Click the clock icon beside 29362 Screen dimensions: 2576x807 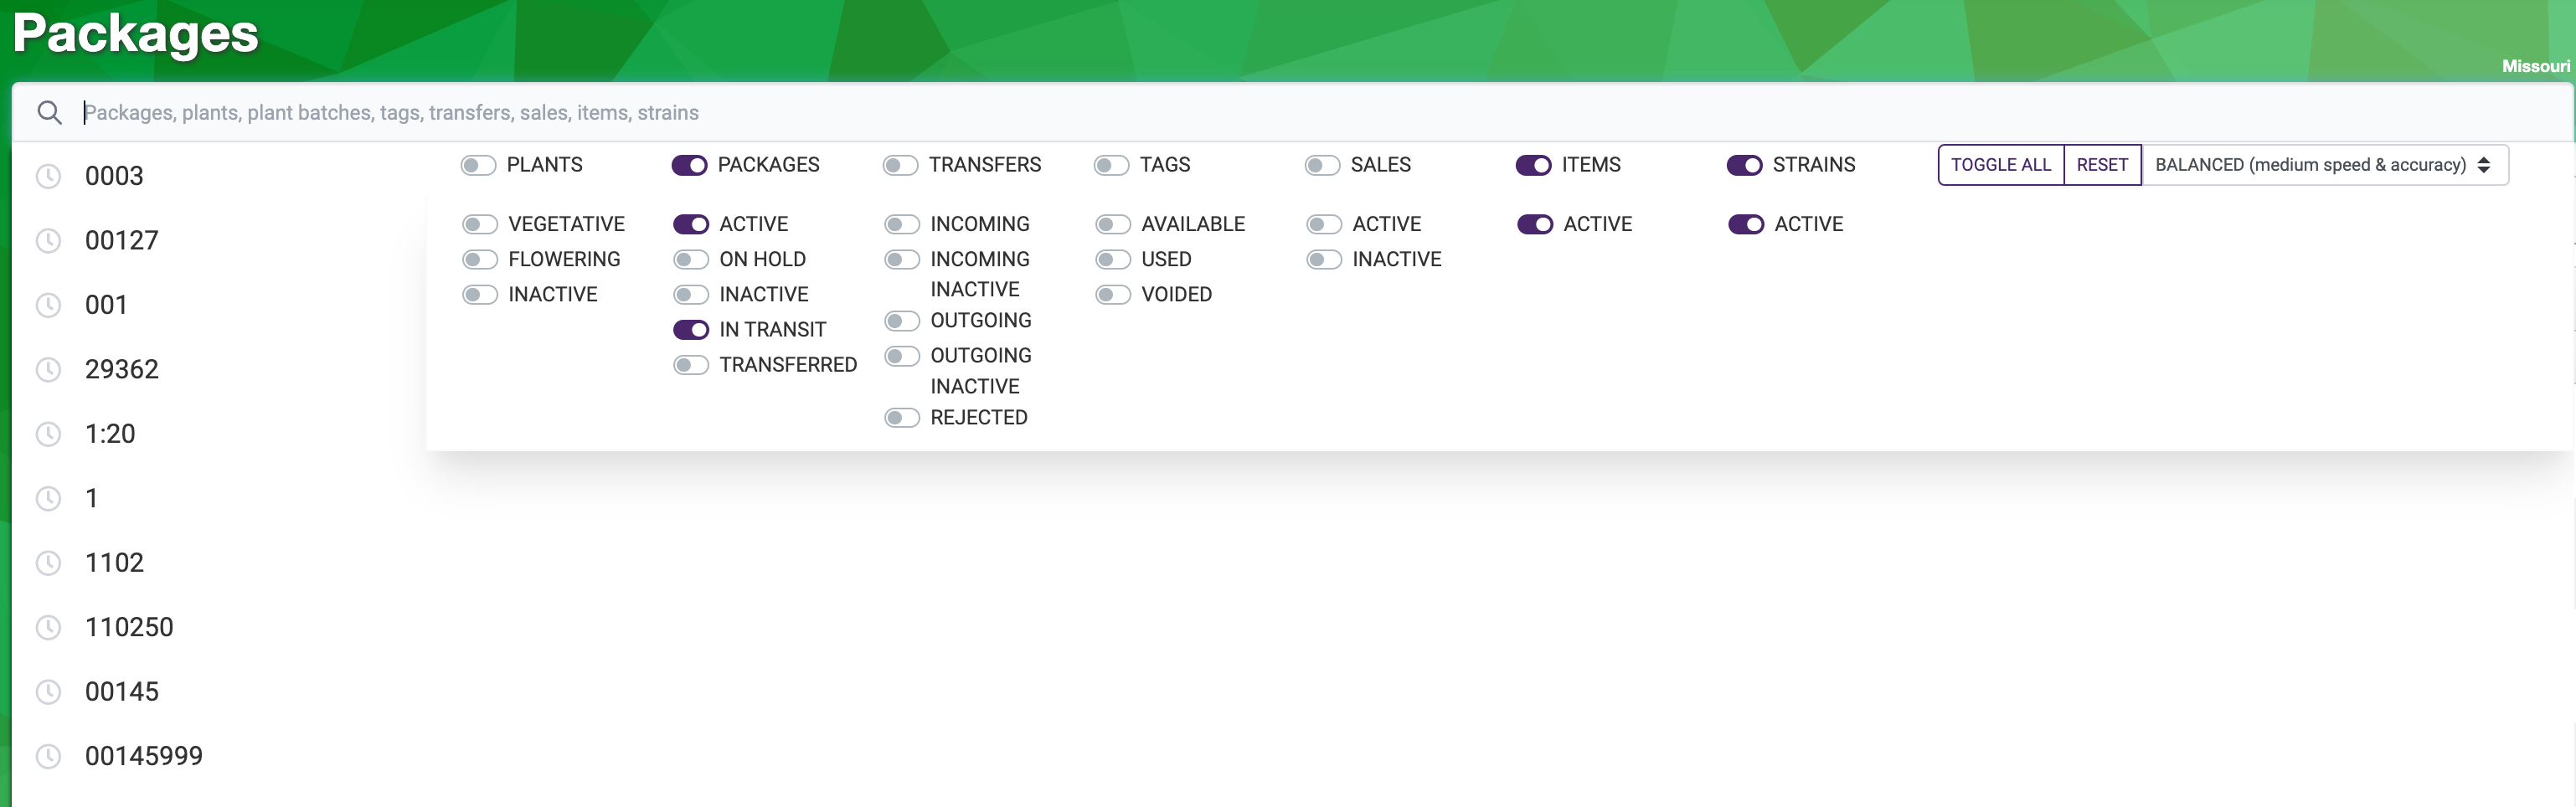[x=48, y=370]
